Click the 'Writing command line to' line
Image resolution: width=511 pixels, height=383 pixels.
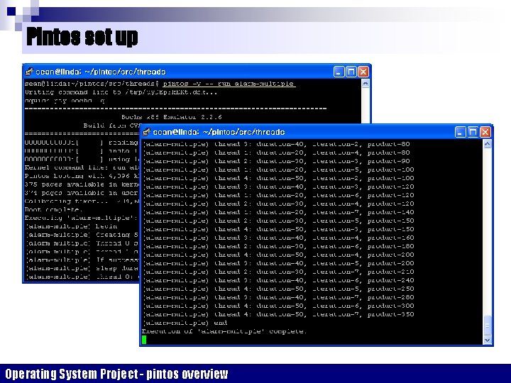121,92
